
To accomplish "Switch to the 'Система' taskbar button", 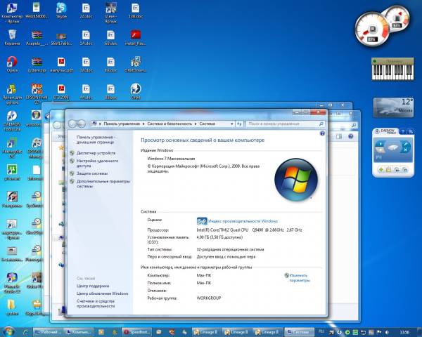I will coord(299,332).
